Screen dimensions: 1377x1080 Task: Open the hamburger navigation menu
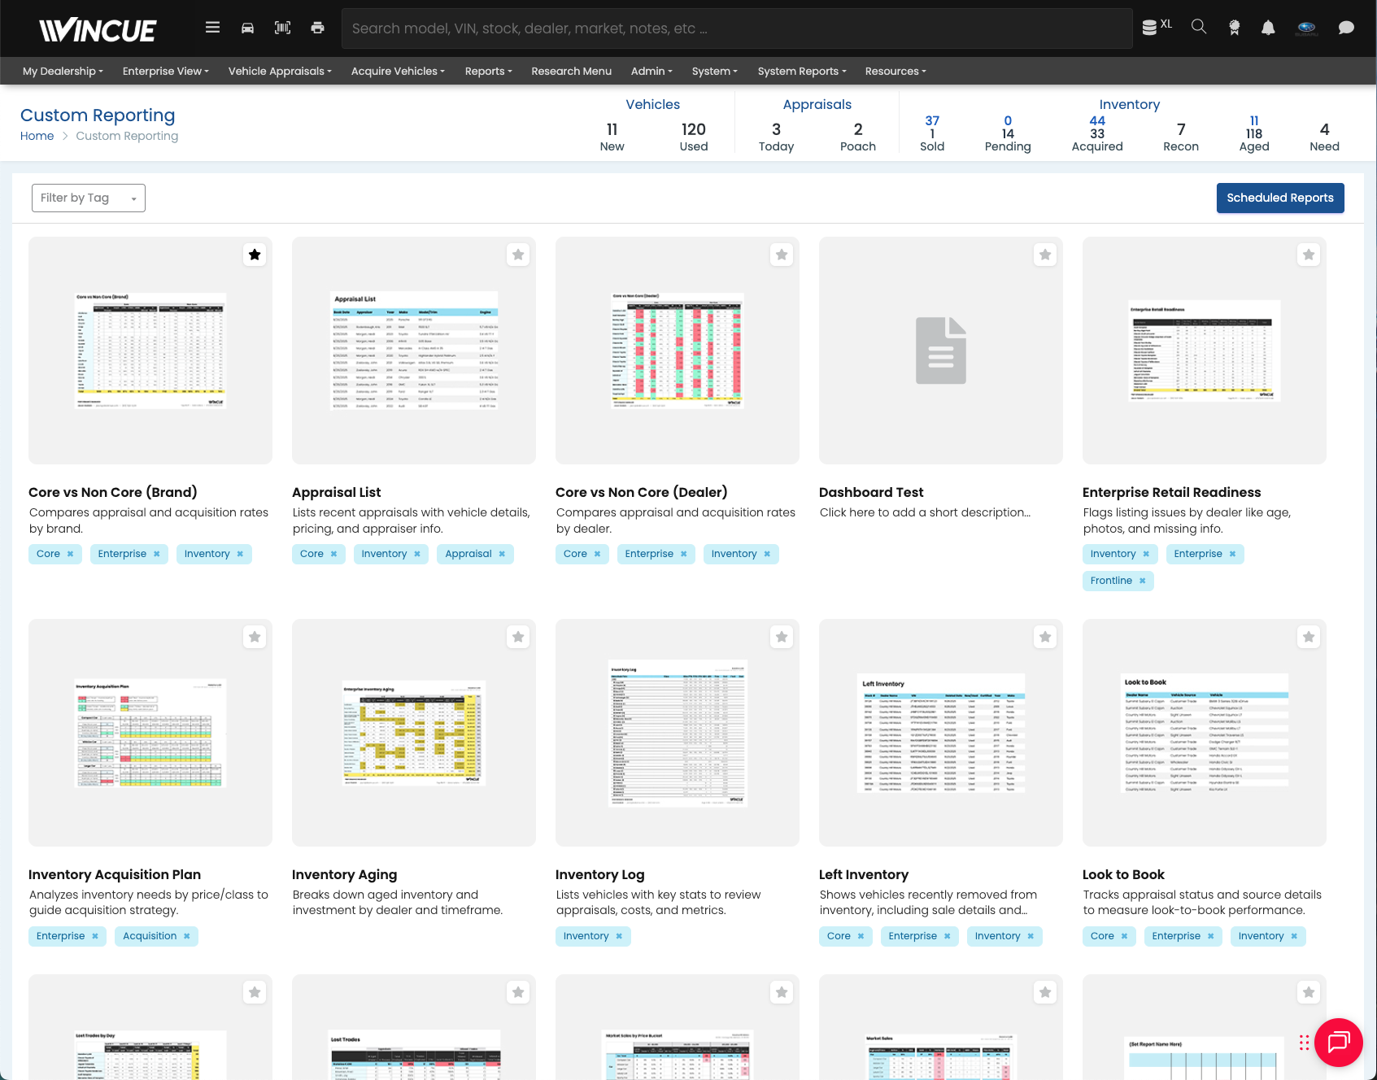[212, 27]
